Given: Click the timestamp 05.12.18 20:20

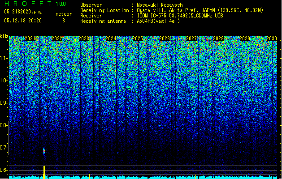Looking at the screenshot, I should (x=23, y=21).
